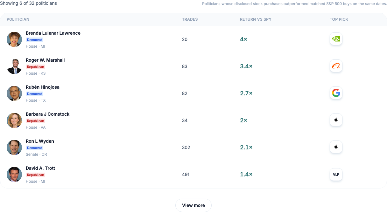
Task: Open the Alibaba top pick icon
Action: [x=336, y=66]
